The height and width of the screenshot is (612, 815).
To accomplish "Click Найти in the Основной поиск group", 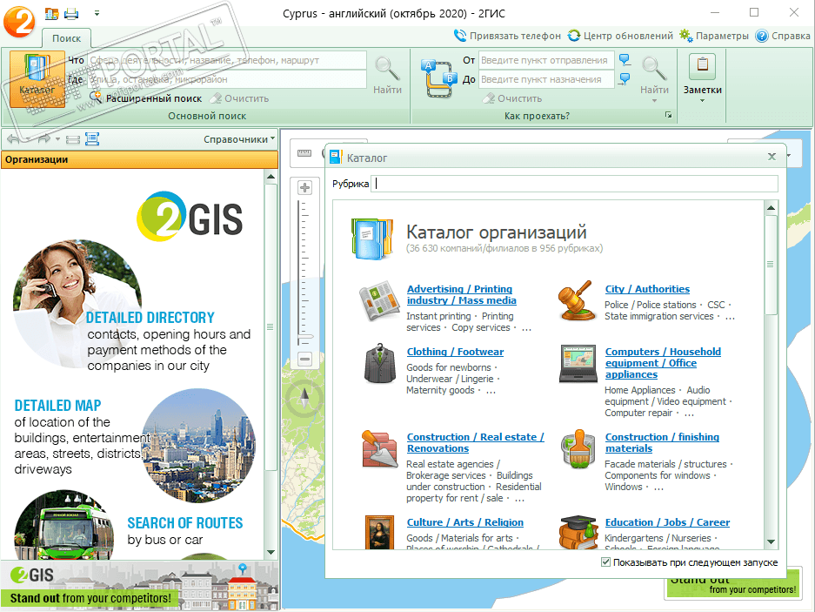I will click(387, 76).
